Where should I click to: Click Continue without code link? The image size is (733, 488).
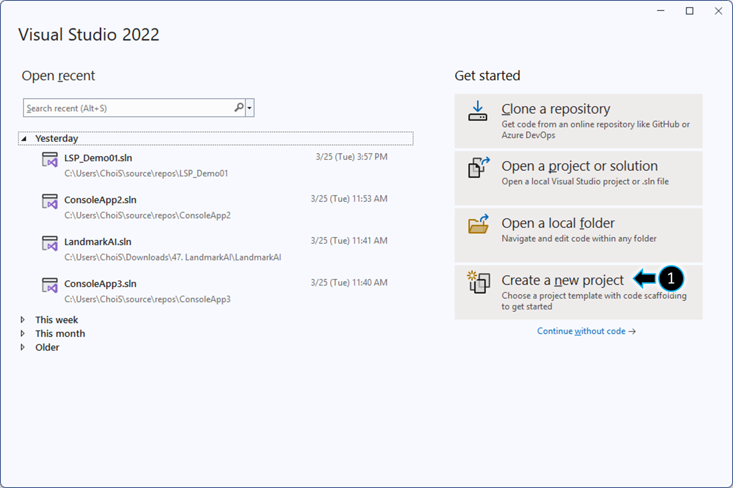(x=586, y=331)
